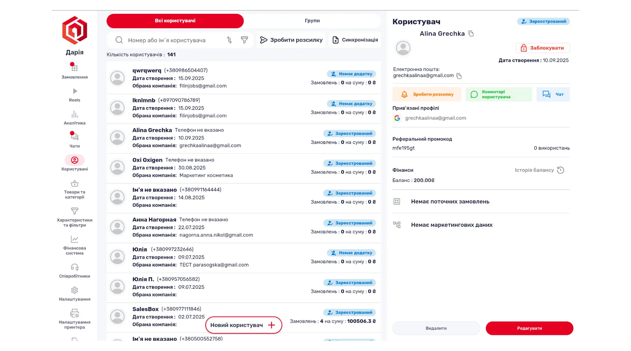Switch to the Групи tab
The width and height of the screenshot is (631, 351).
coord(312,21)
